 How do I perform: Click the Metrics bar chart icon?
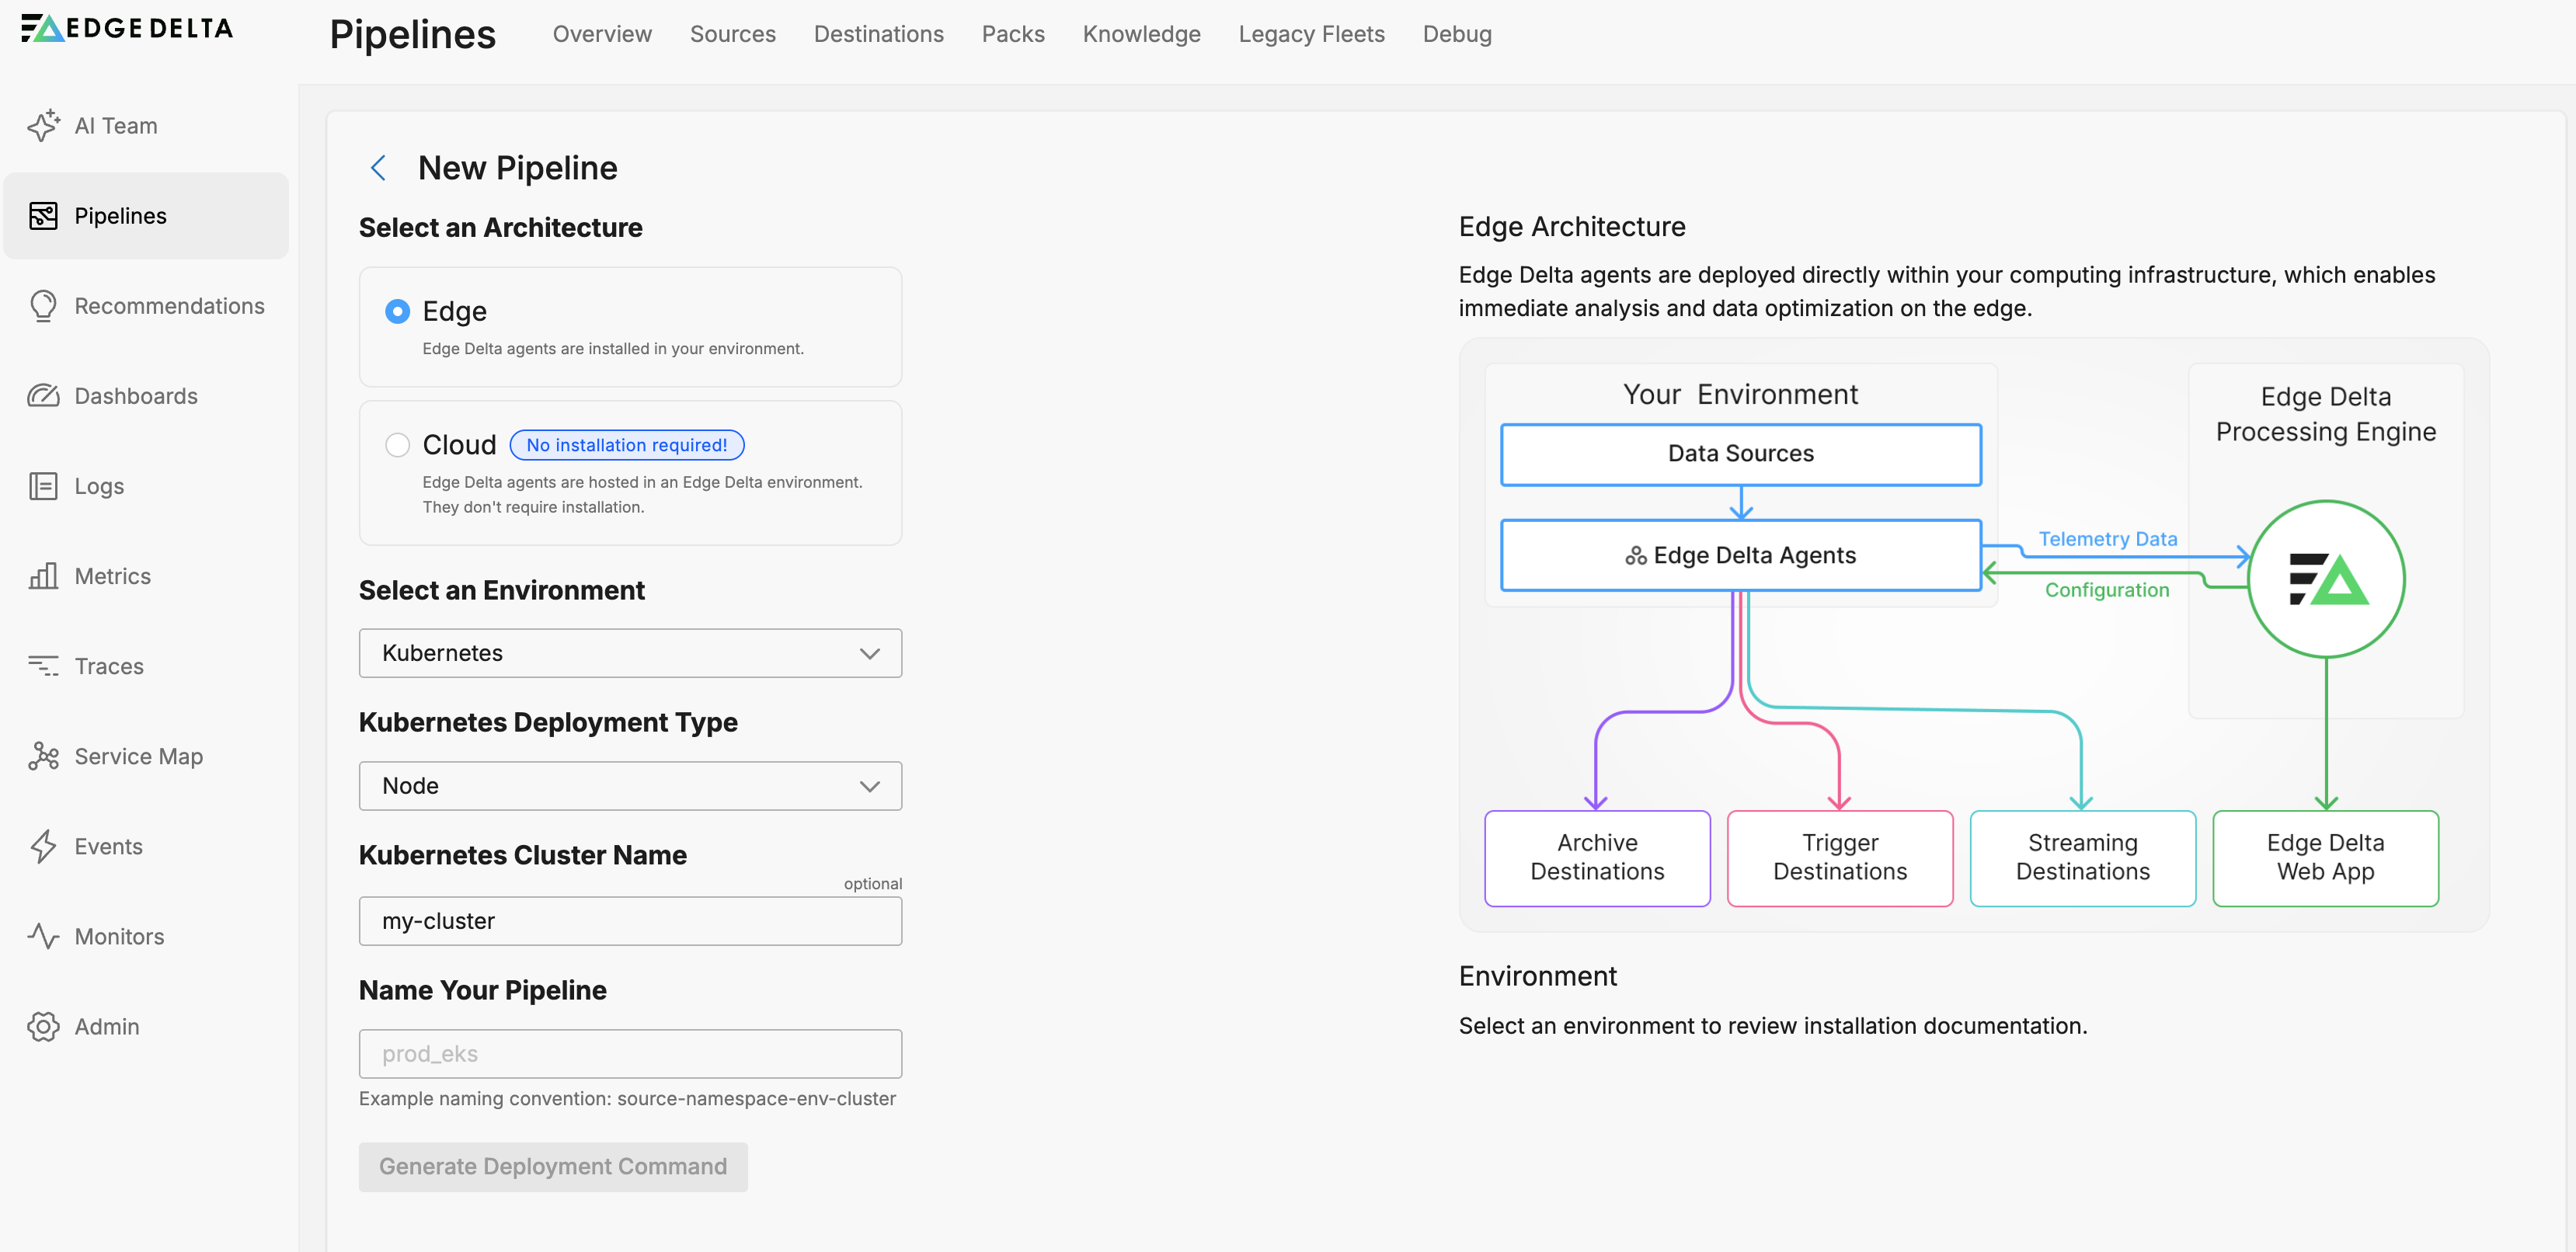[x=43, y=576]
